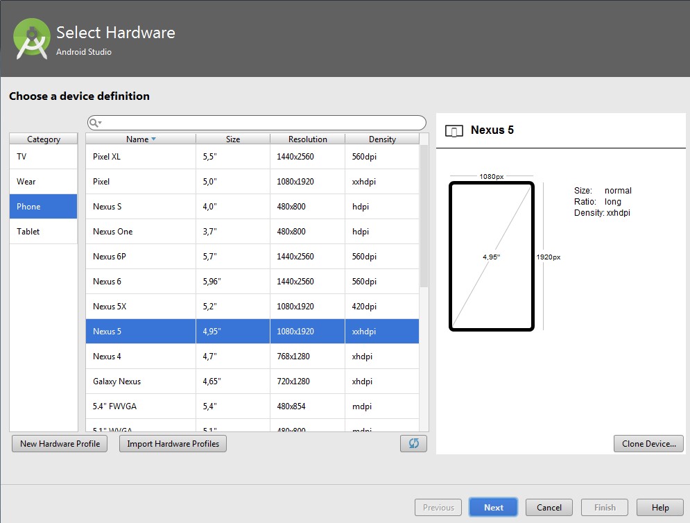Click the Name column sort arrow
690x523 pixels.
[153, 139]
